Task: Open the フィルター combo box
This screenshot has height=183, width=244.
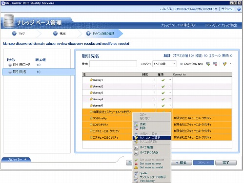Action: [164, 64]
